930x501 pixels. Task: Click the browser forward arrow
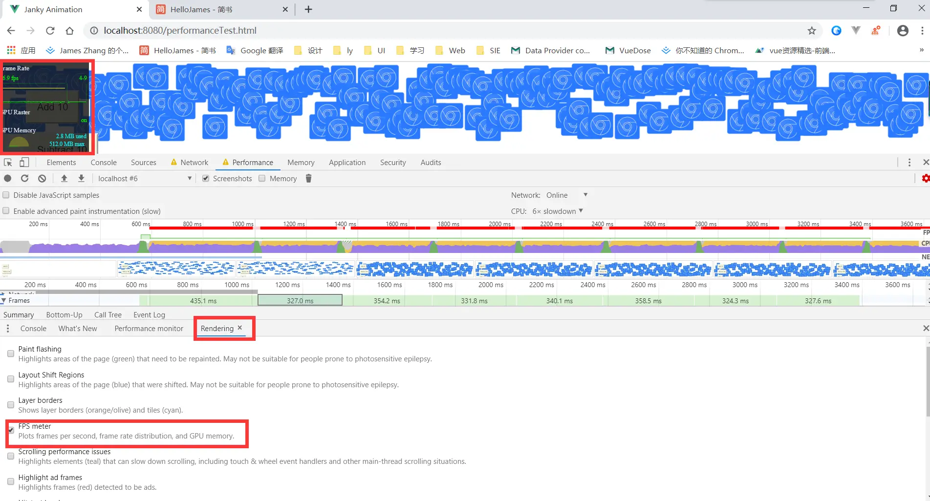click(30, 30)
